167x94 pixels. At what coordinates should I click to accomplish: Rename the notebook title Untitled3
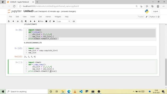click(x=28, y=11)
